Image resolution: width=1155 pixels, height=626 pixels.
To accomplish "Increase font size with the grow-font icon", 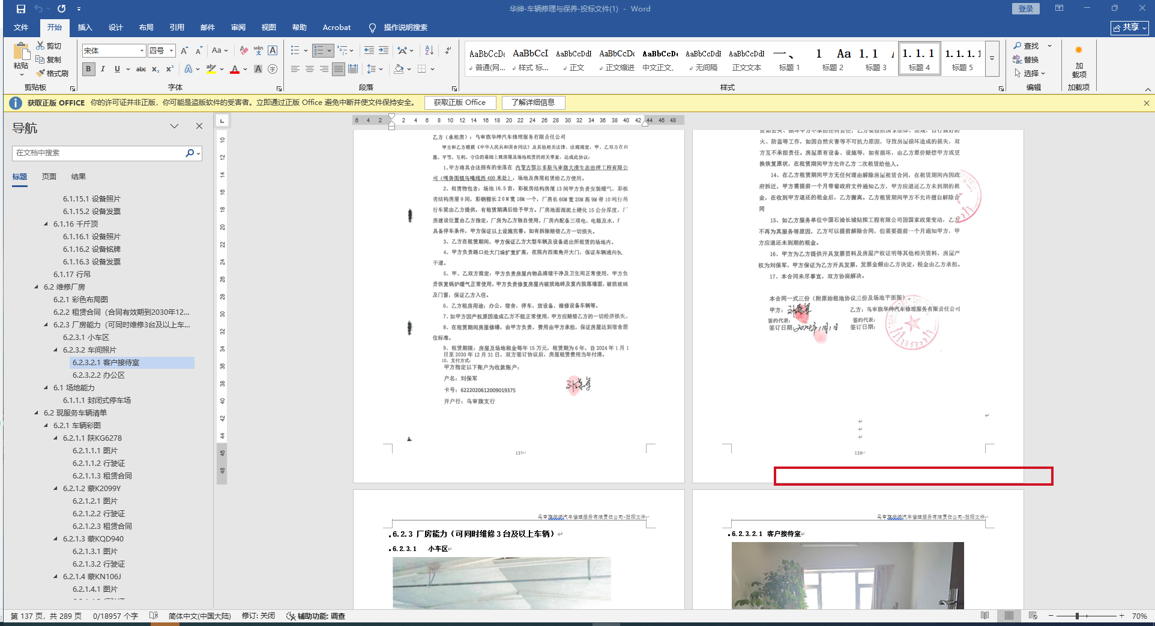I will (x=184, y=50).
